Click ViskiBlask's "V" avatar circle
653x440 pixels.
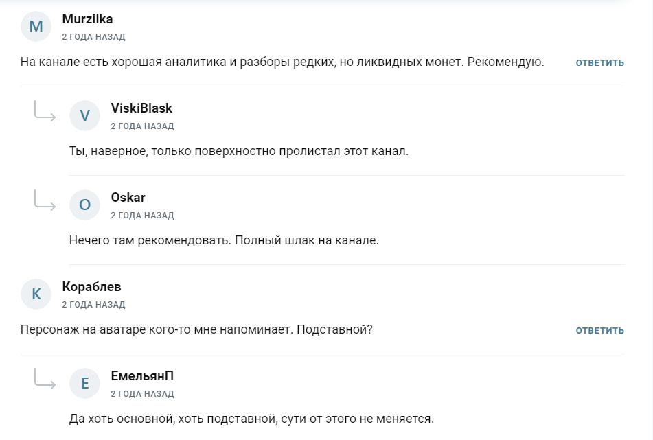(85, 116)
